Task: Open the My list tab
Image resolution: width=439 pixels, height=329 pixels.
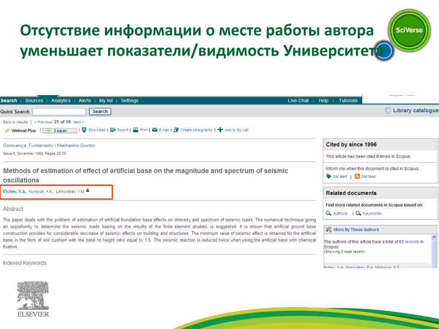Action: click(x=106, y=100)
